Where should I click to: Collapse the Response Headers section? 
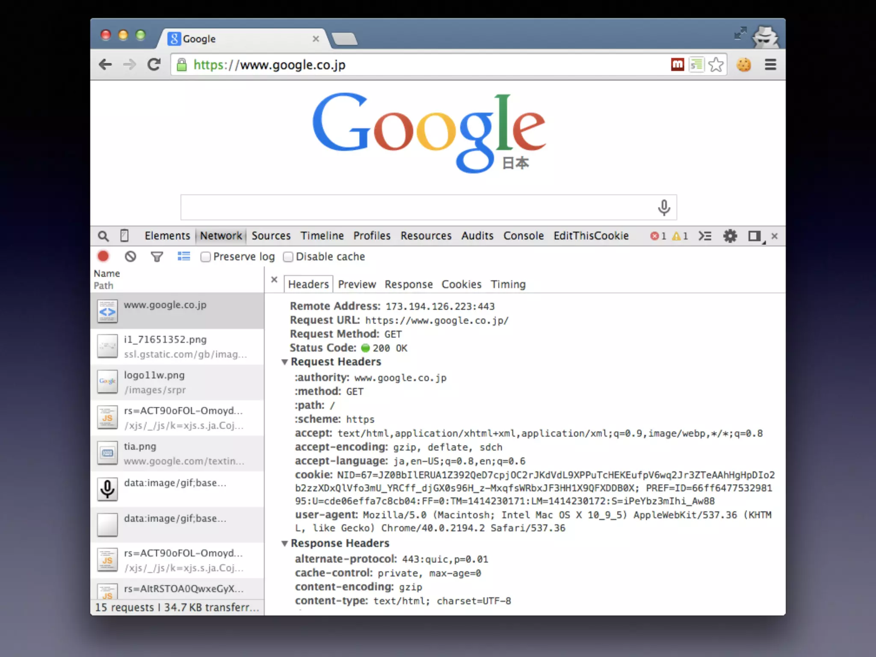point(284,543)
